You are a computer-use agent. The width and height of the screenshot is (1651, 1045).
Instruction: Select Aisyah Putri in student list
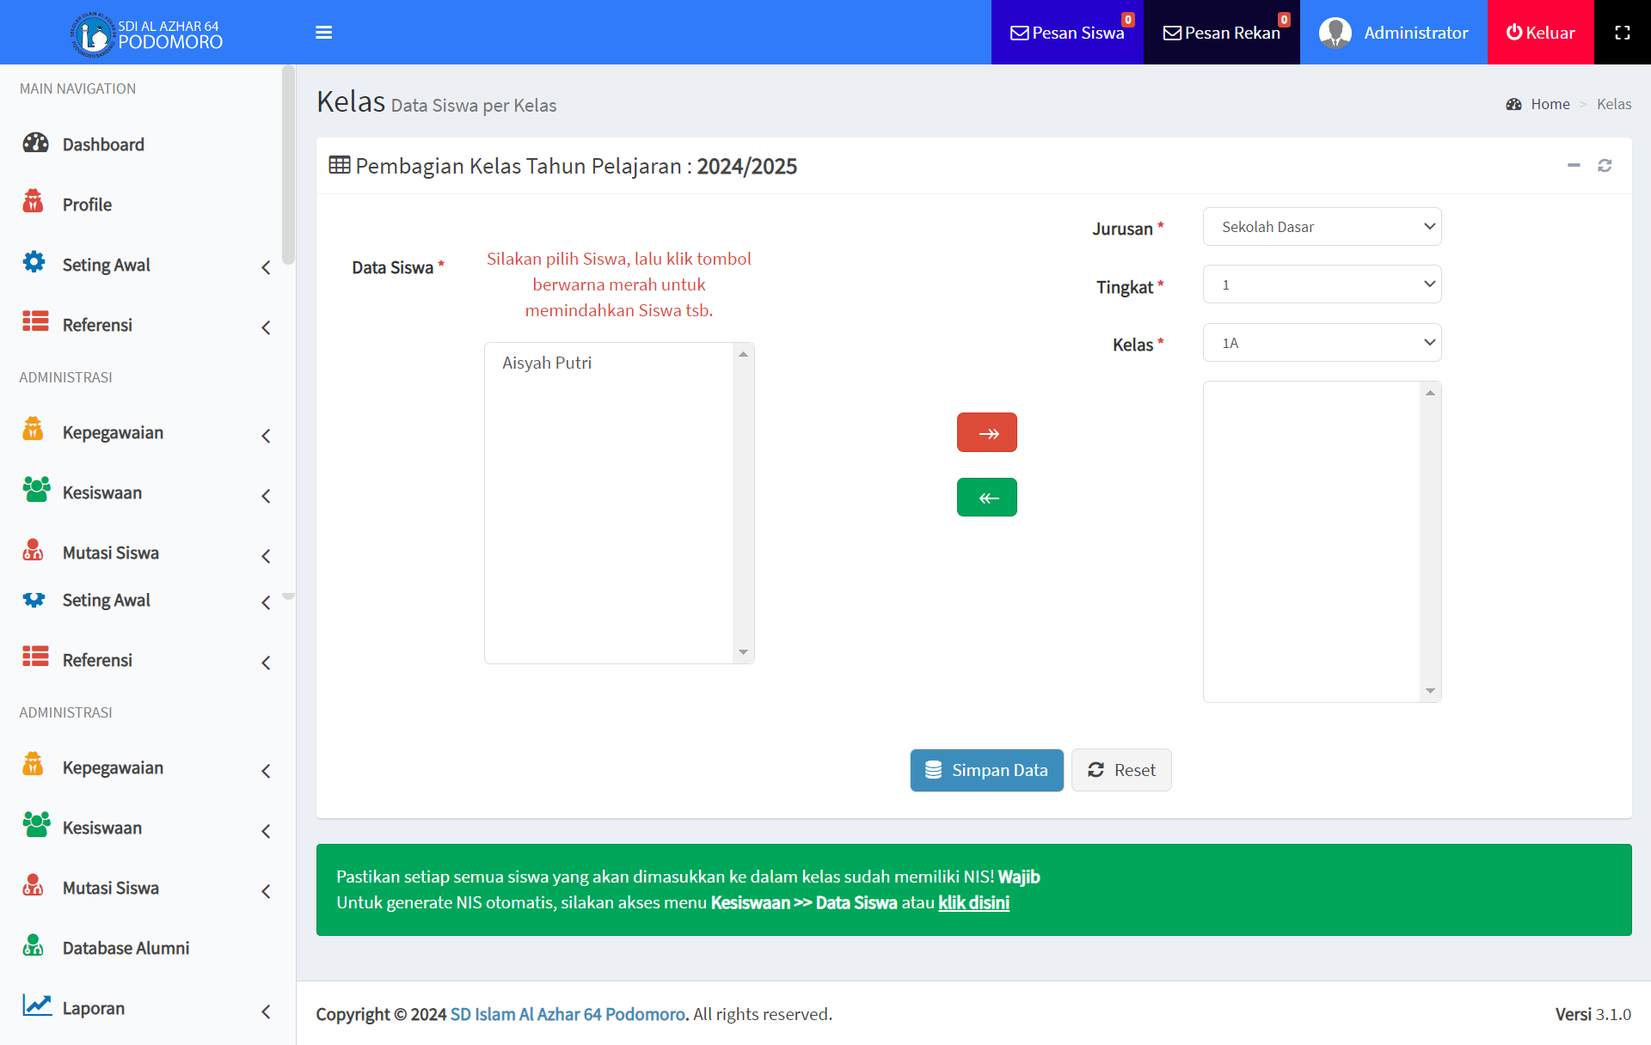coord(547,363)
